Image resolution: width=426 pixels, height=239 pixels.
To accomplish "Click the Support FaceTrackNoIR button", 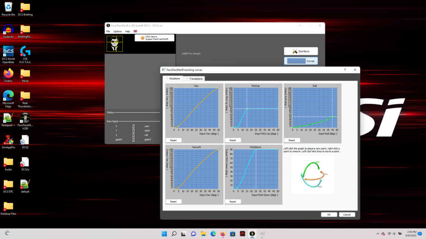I will (x=154, y=38).
